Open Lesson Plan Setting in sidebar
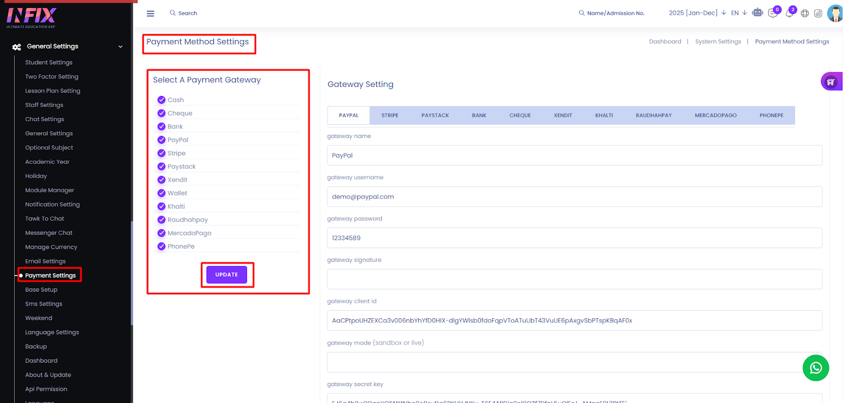The height and width of the screenshot is (403, 843). pos(53,91)
